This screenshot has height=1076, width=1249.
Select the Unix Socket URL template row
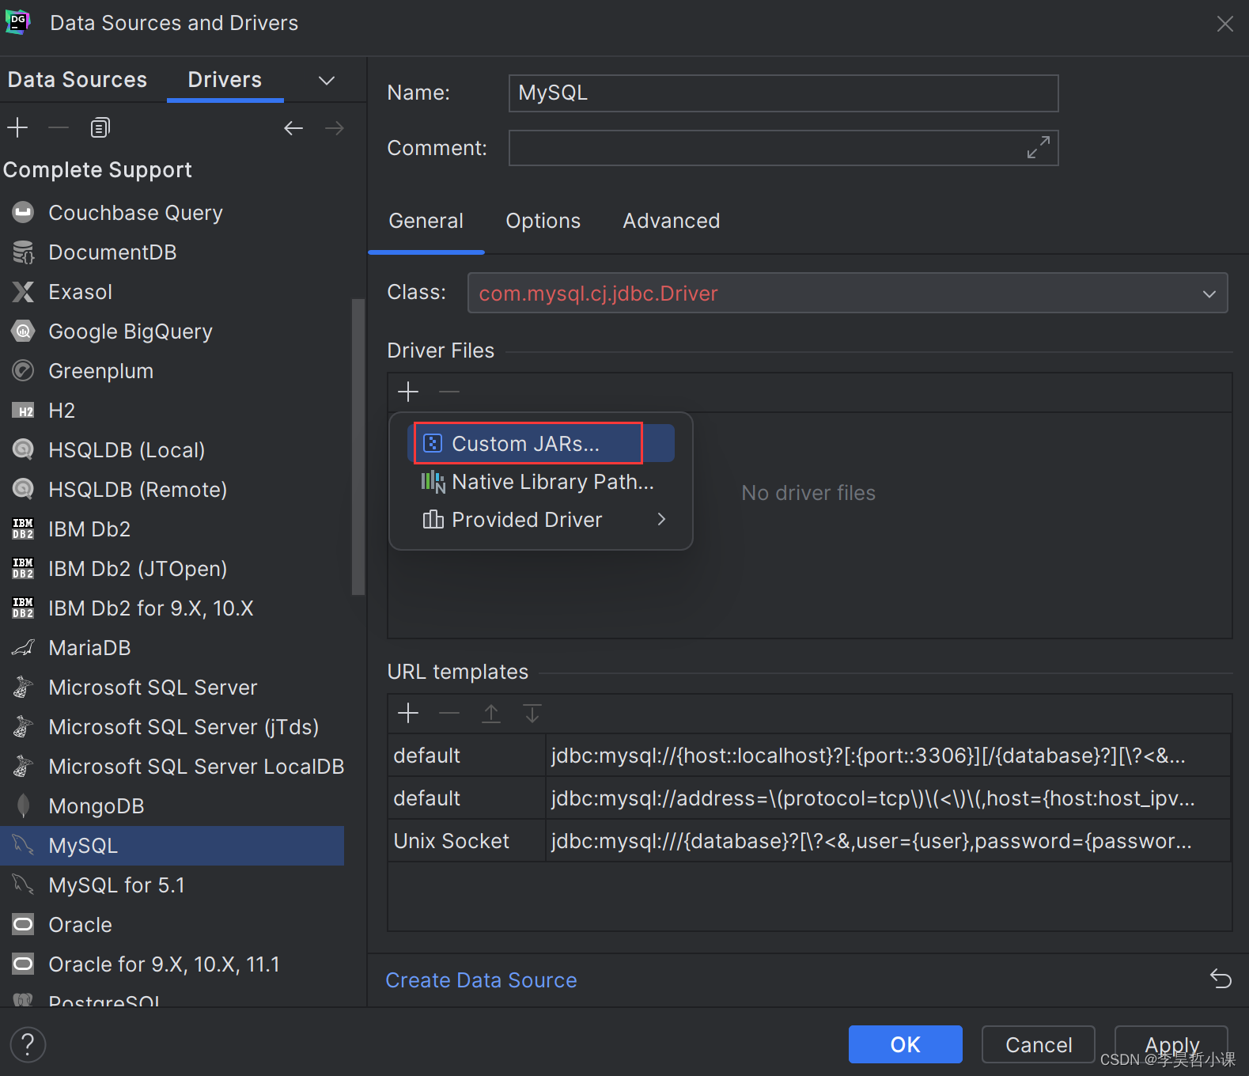coord(809,841)
